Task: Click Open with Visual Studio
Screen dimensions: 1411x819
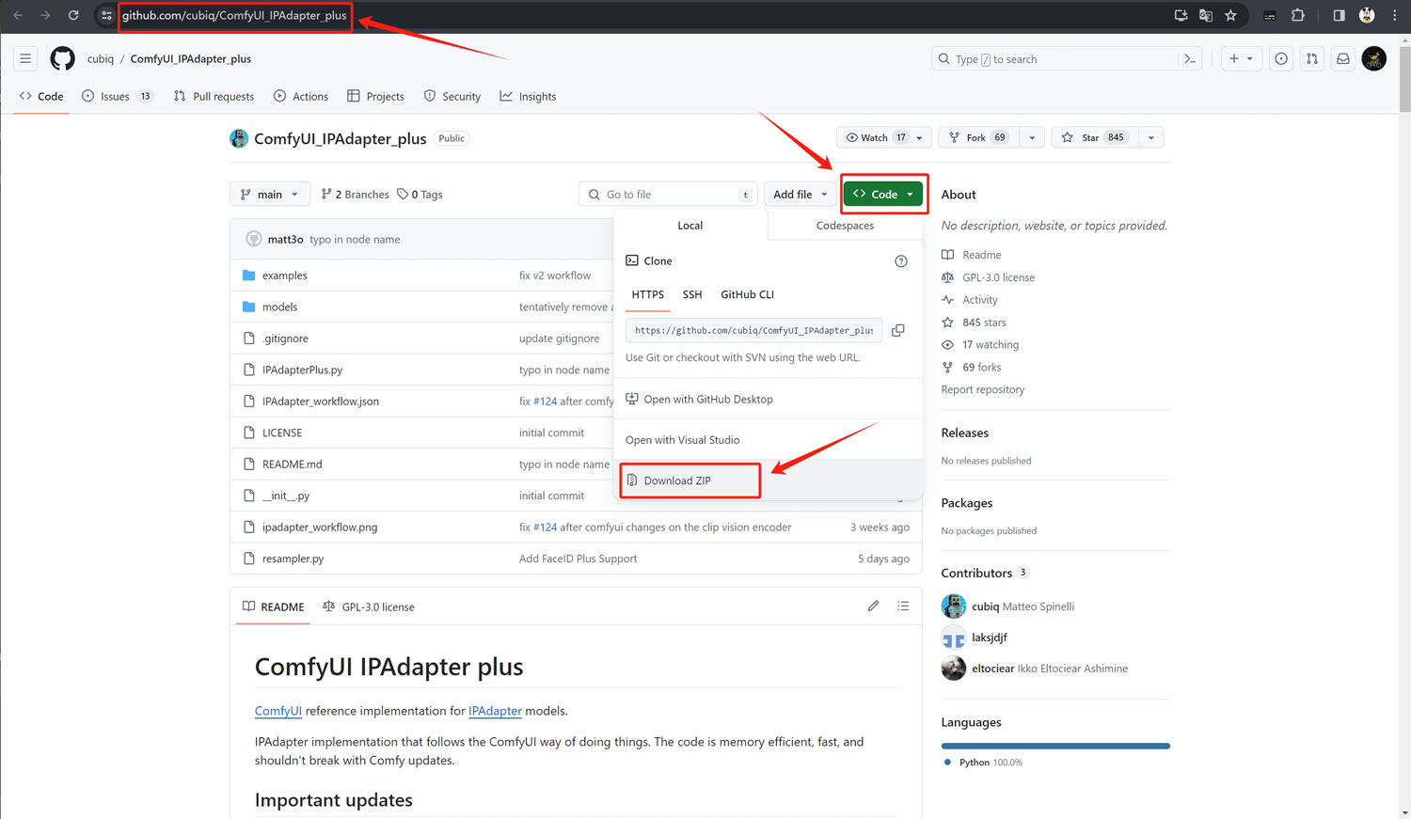Action: [683, 440]
